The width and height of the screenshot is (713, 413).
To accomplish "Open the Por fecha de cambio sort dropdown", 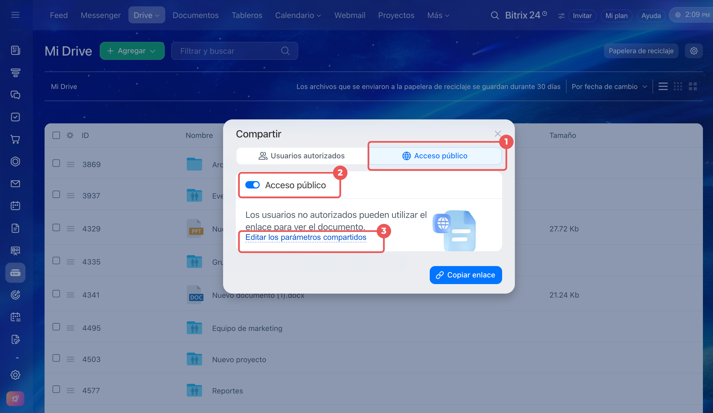I will (610, 87).
